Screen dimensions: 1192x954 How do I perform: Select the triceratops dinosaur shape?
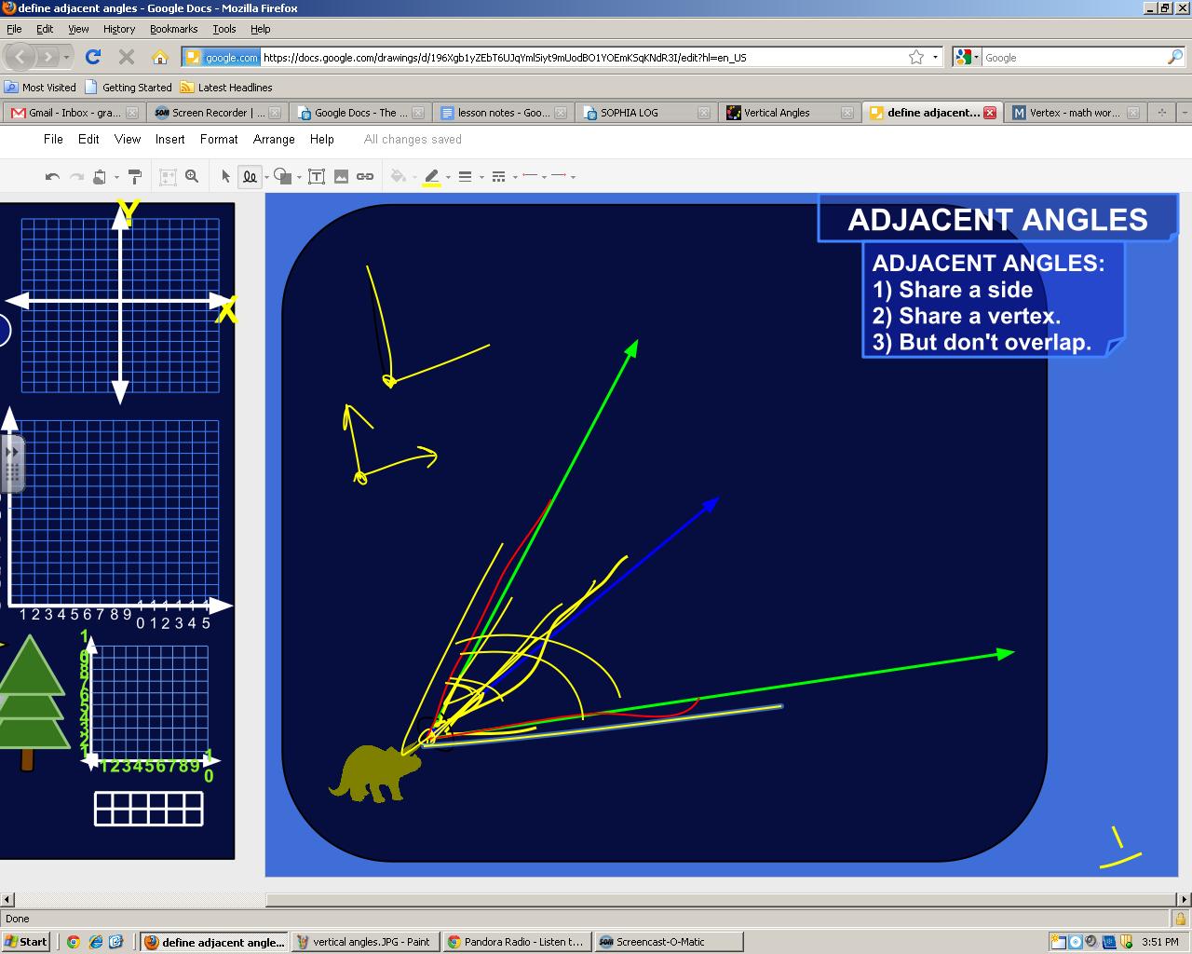tap(374, 773)
